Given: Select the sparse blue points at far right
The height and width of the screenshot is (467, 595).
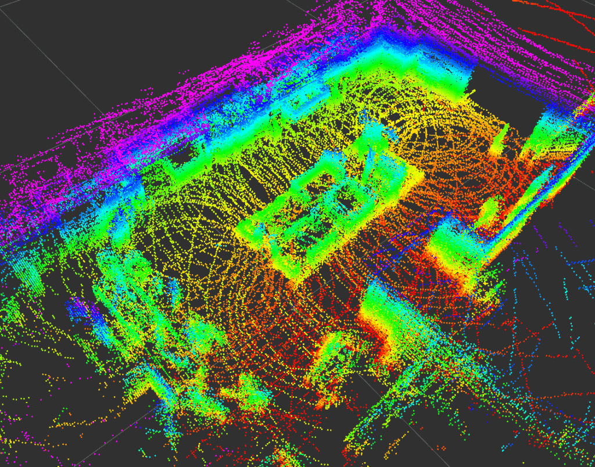Looking at the screenshot, I should coord(558,279).
